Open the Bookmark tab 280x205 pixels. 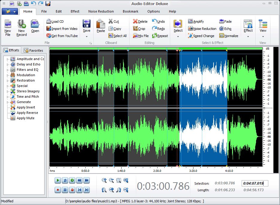pyautogui.click(x=131, y=11)
